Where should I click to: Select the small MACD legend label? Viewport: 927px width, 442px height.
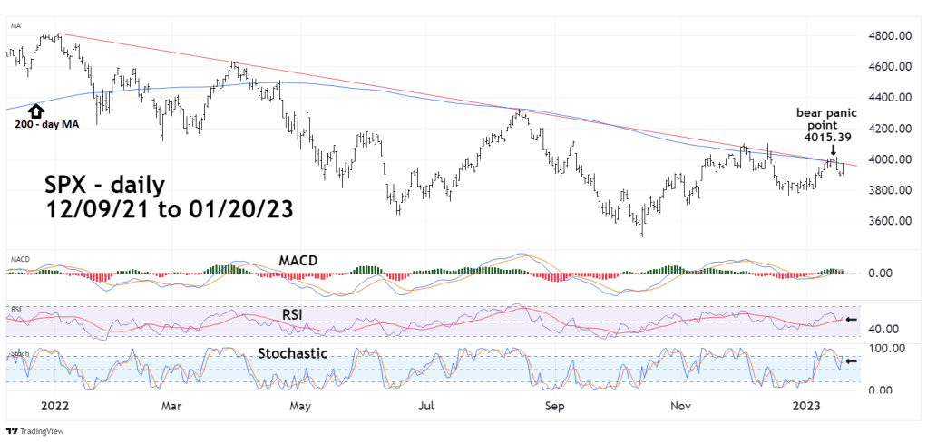[19, 259]
